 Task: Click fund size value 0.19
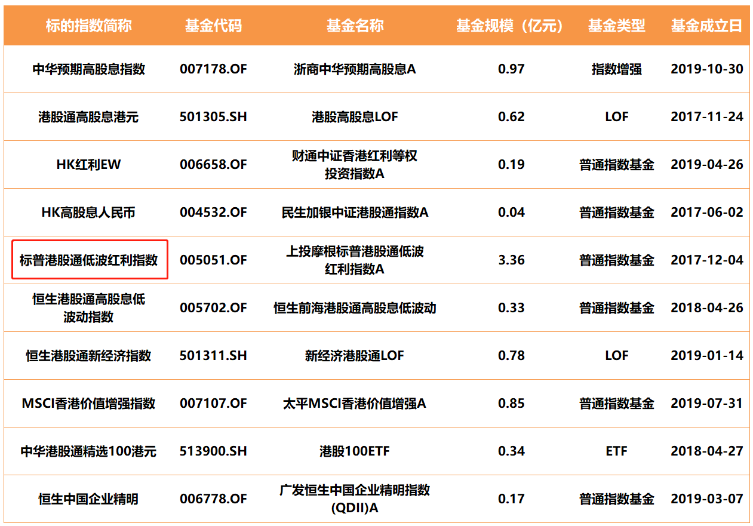tap(511, 165)
